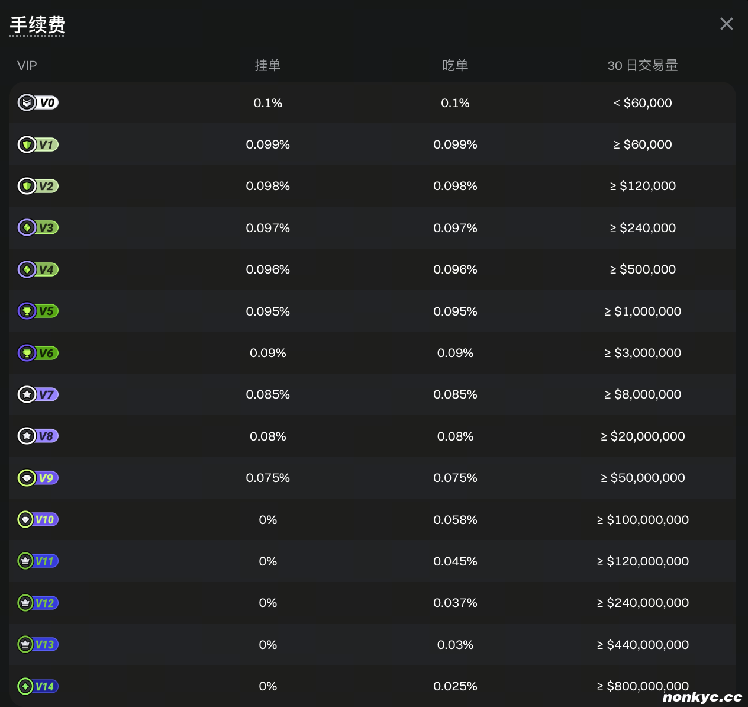
Task: Click the 挂单 column header
Action: click(x=267, y=66)
